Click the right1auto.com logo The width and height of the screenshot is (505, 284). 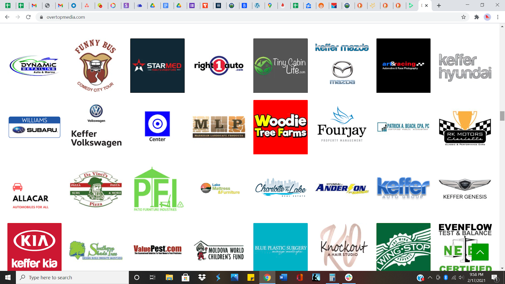tap(219, 66)
